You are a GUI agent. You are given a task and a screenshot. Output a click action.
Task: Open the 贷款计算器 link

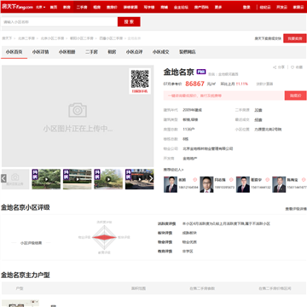pos(264,84)
